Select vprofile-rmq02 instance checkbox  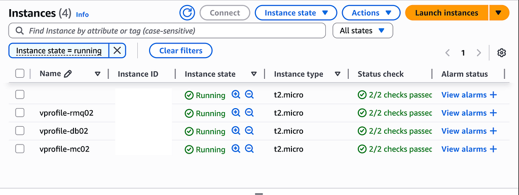tap(20, 113)
